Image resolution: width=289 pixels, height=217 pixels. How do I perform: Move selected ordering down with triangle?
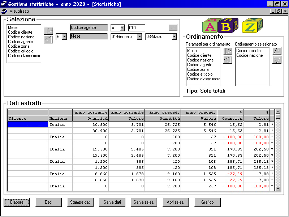[x=277, y=60]
